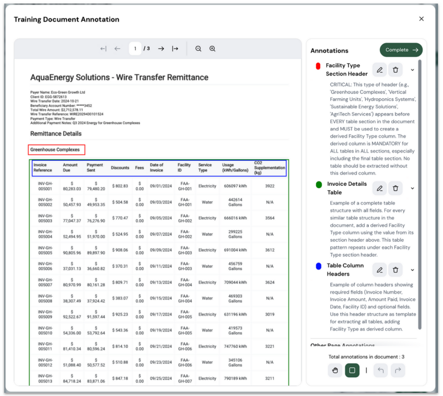Viewport: 443px width, 396px height.
Task: Click the Table Column Headers title
Action: pyautogui.click(x=345, y=270)
